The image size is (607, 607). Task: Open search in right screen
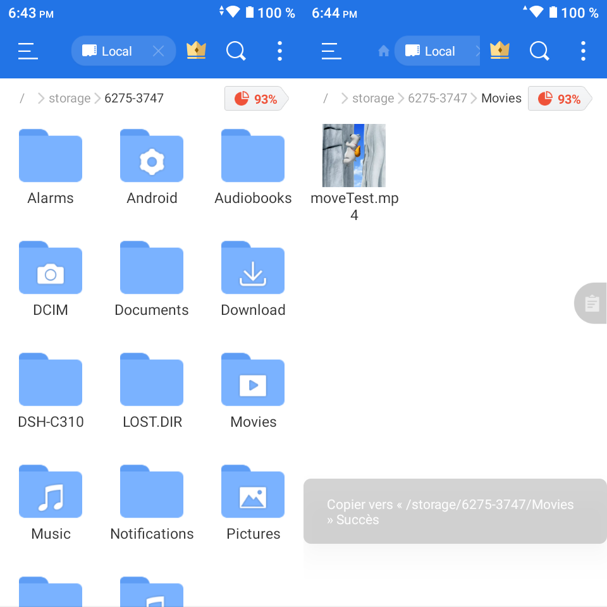[x=539, y=51]
